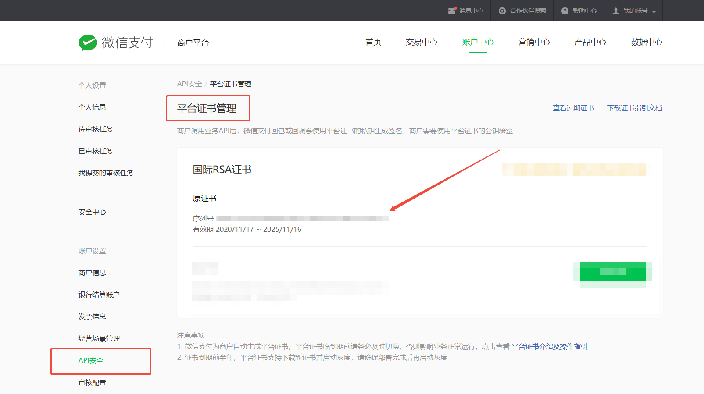Screen dimensions: 704x394
Task: Click the partner search icon
Action: 502,11
